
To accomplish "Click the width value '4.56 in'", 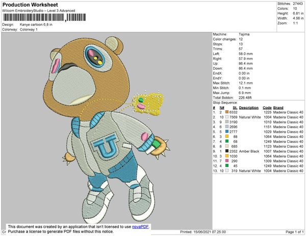I will (298, 18).
